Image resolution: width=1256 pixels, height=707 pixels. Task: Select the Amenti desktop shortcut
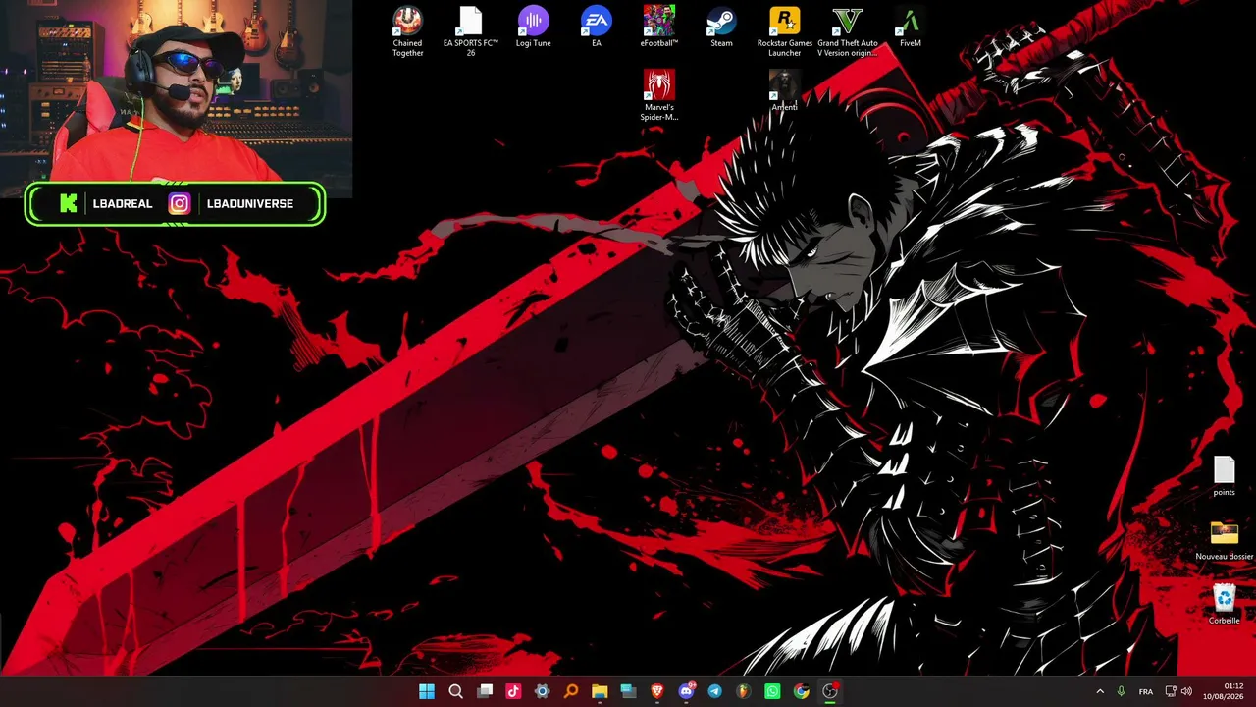[x=784, y=91]
